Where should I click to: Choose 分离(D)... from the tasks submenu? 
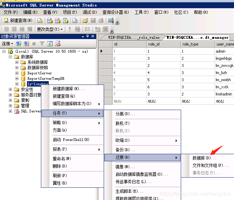tap(142, 114)
